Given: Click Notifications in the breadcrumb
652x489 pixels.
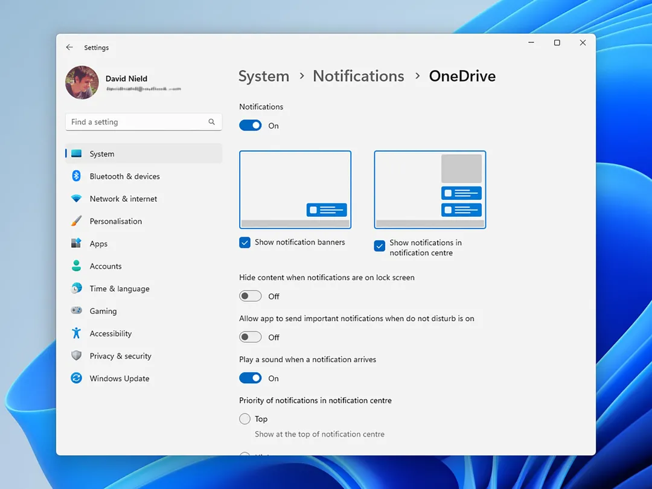Looking at the screenshot, I should pos(359,76).
